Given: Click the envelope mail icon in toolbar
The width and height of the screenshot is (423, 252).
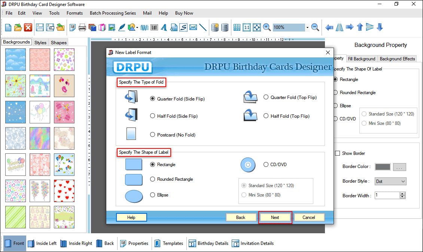Looking at the screenshot, I should point(193,27).
